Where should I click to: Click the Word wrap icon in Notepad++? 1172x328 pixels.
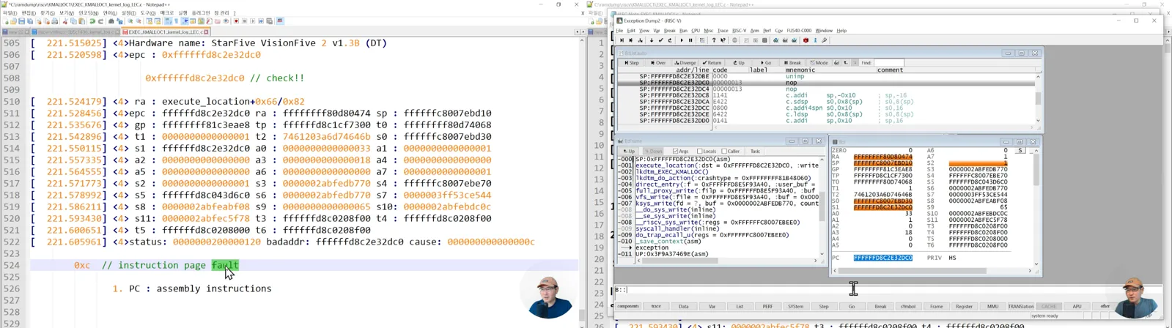[x=168, y=21]
